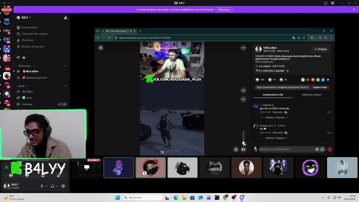The height and width of the screenshot is (202, 359).
Task: Select the purple glowing mask avatar tile
Action: click(310, 167)
